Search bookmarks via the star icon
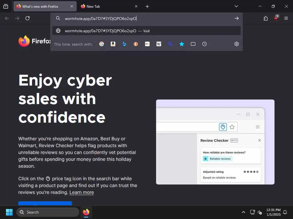Viewport: 293px width, 219px height. coord(182,44)
